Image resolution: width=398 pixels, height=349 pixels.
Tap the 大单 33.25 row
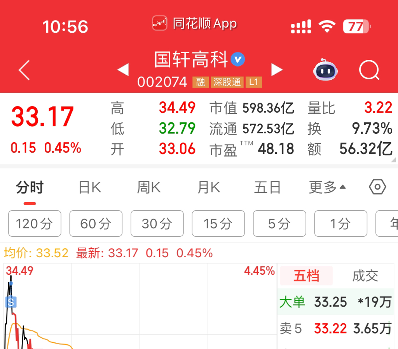coord(335,302)
